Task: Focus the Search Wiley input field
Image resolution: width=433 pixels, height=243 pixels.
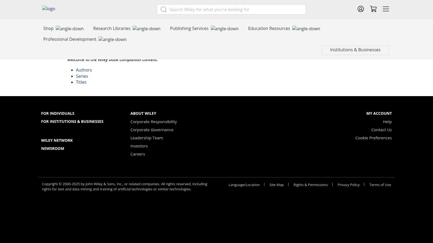Action: click(235, 10)
